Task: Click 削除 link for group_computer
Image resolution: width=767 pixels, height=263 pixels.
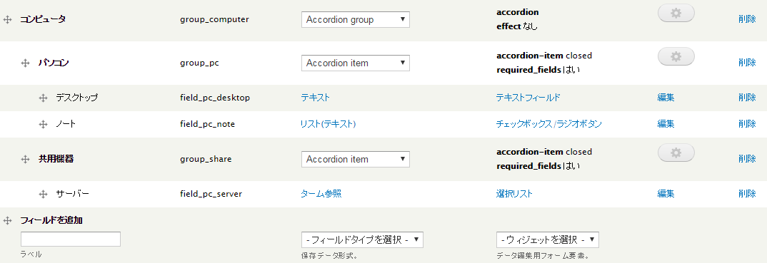Action: tap(747, 19)
